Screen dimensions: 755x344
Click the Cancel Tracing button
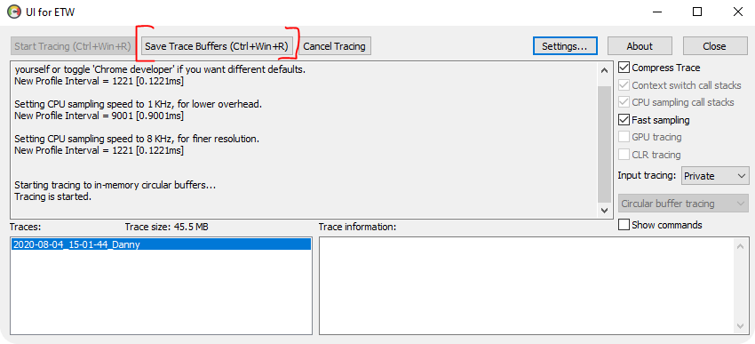click(x=334, y=46)
